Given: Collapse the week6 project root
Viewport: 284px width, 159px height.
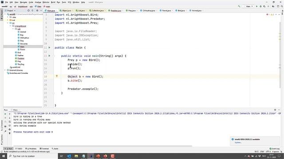Looking at the screenshot, I should point(5,14).
